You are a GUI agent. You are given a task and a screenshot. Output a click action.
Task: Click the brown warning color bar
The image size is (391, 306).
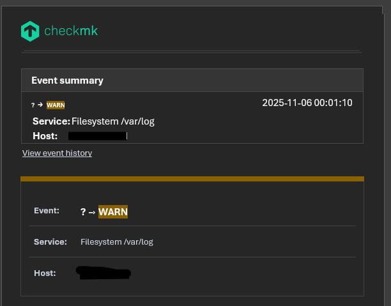point(192,179)
